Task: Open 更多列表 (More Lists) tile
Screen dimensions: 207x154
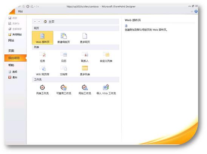Action: 85,71
